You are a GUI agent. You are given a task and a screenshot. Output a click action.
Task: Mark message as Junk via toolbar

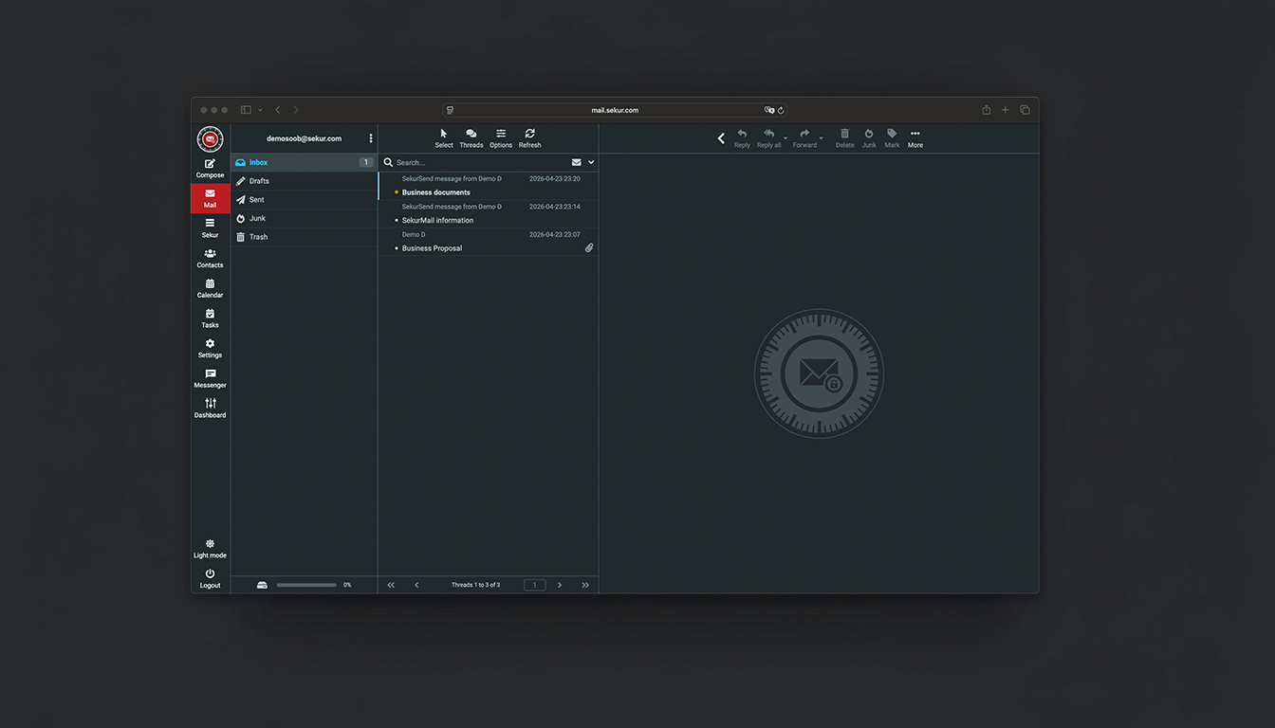(x=869, y=138)
